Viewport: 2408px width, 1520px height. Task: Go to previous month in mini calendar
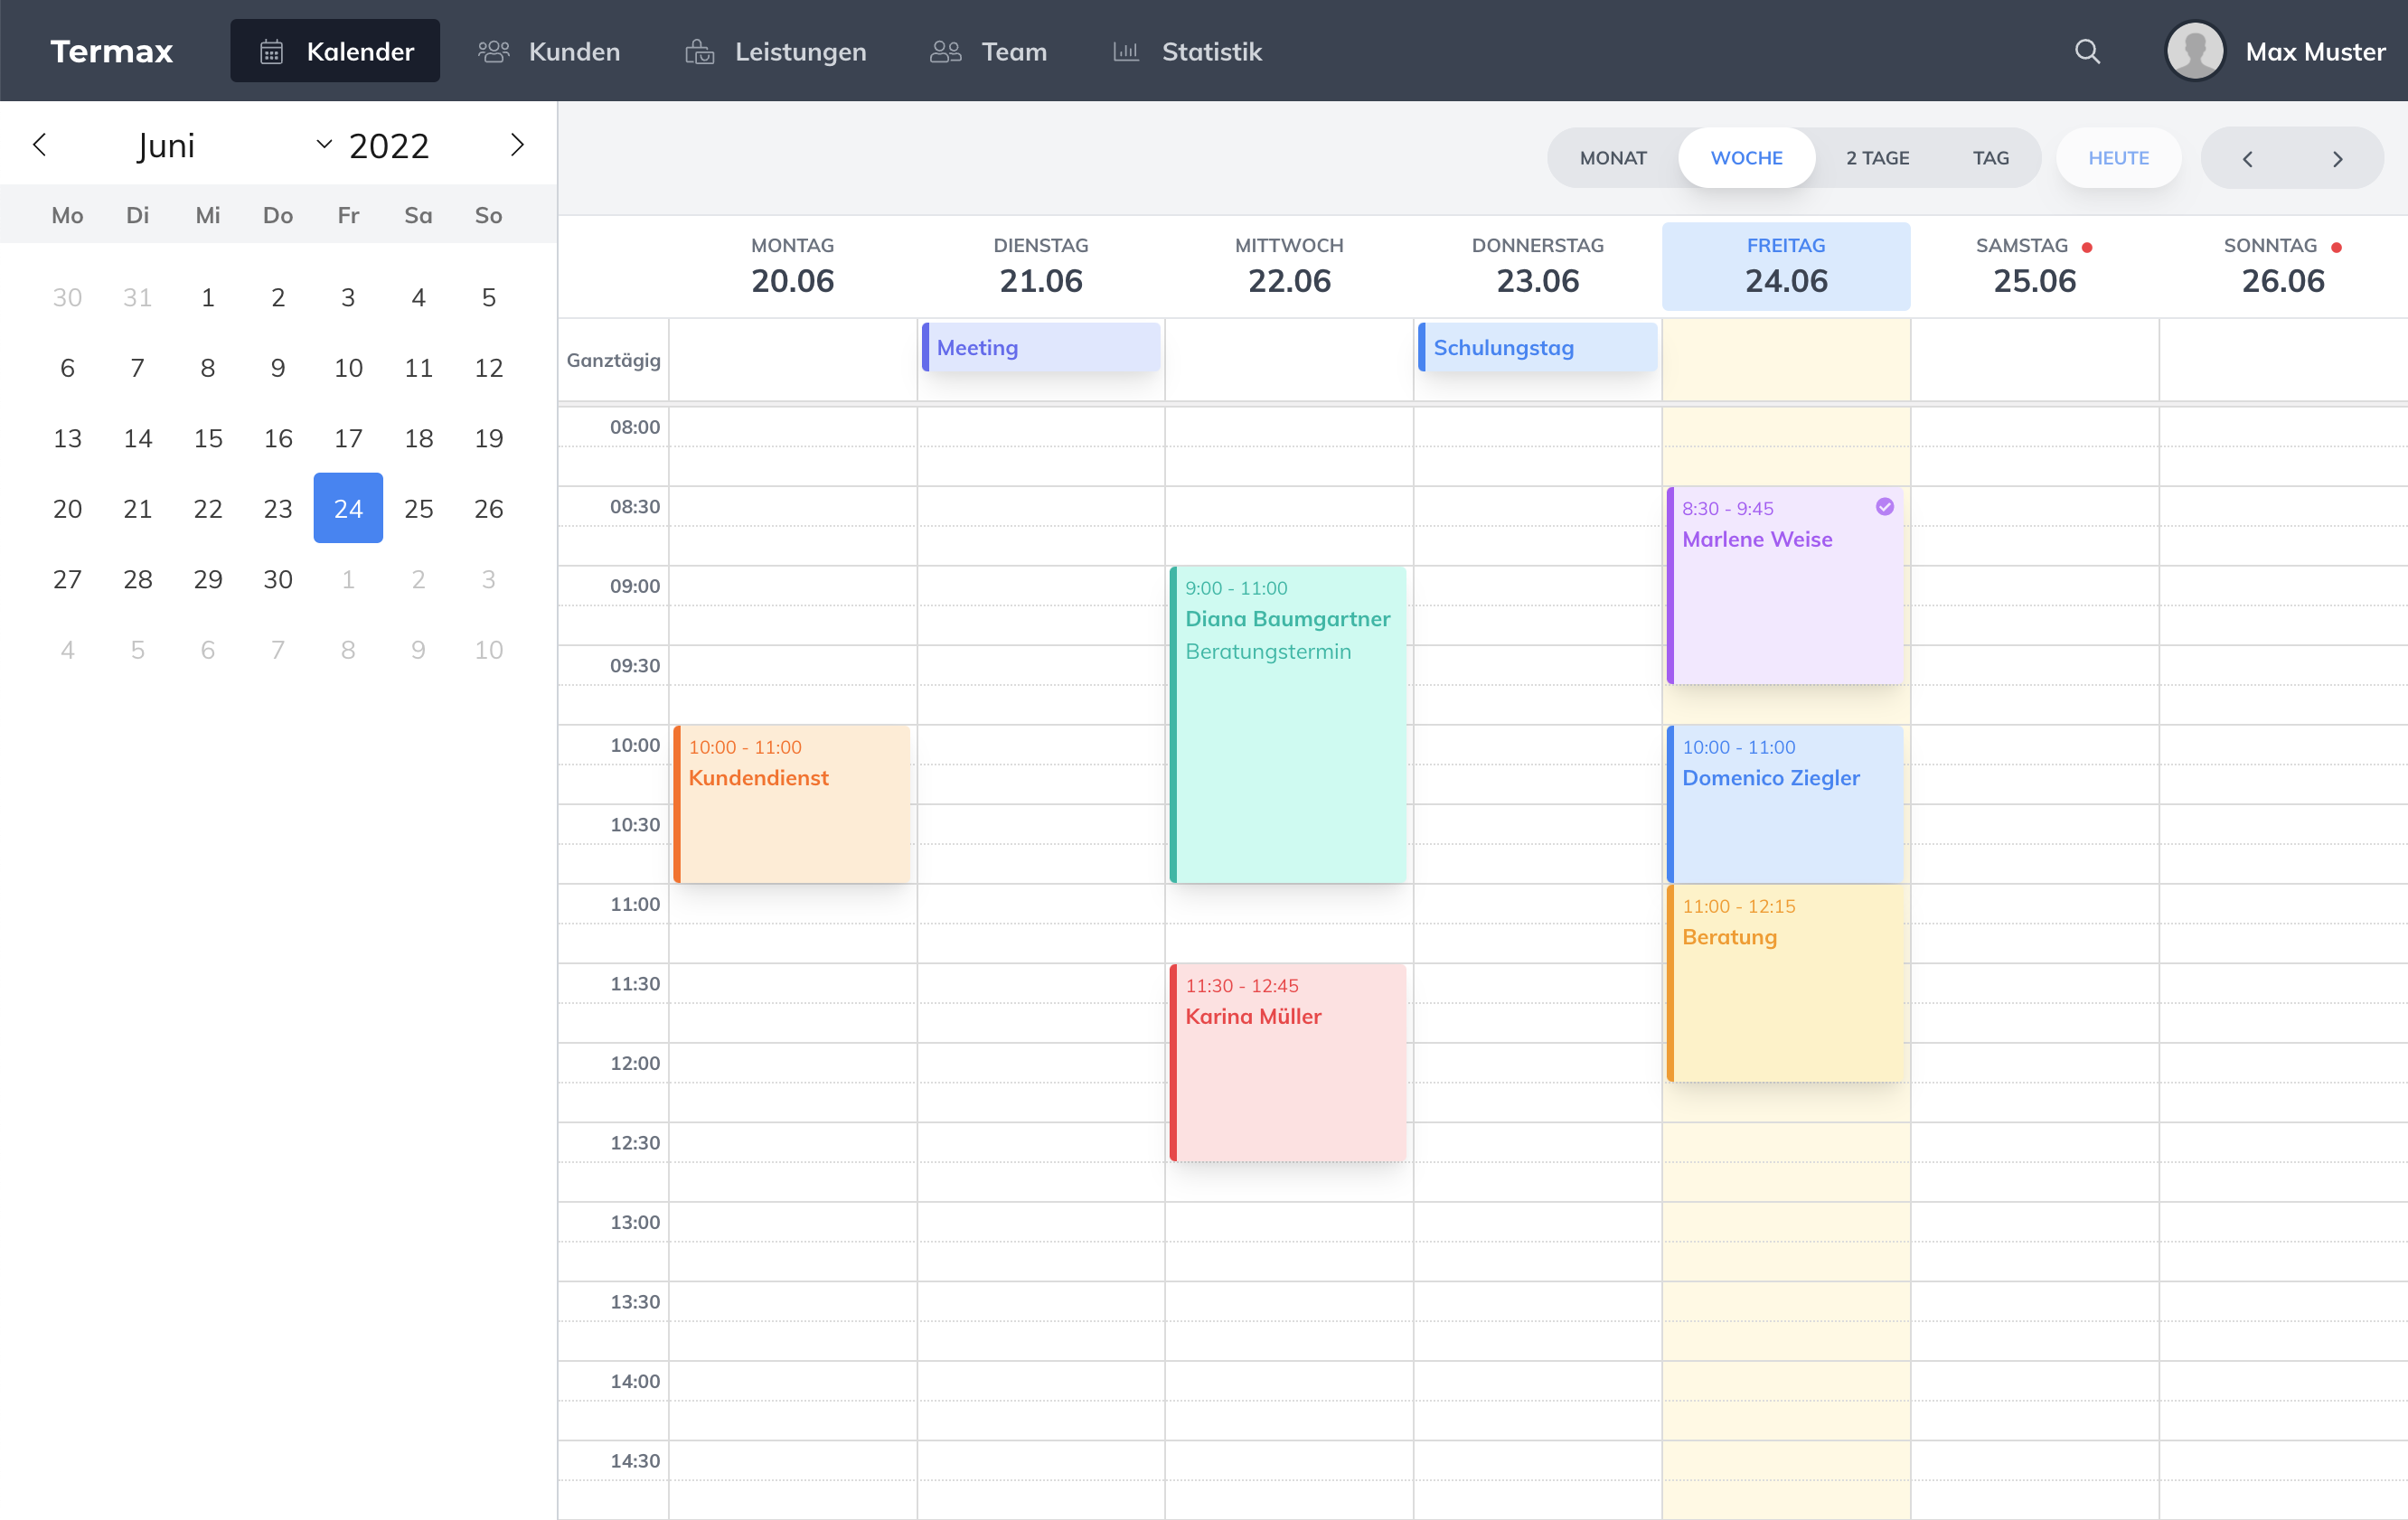point(40,145)
